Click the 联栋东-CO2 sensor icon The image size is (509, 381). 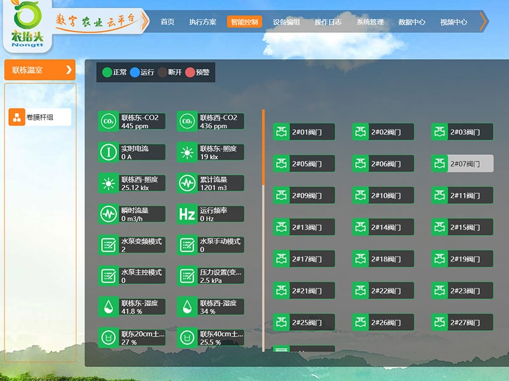coord(108,121)
